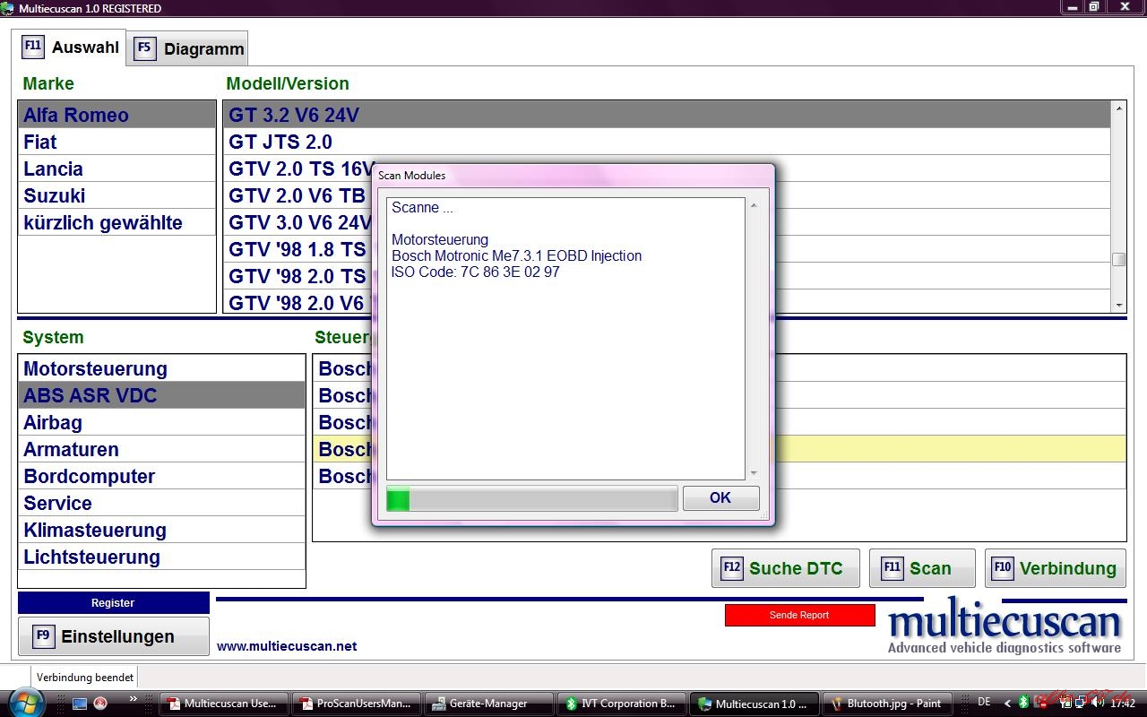The height and width of the screenshot is (717, 1147).
Task: Open the Diagramm tab
Action: point(189,48)
